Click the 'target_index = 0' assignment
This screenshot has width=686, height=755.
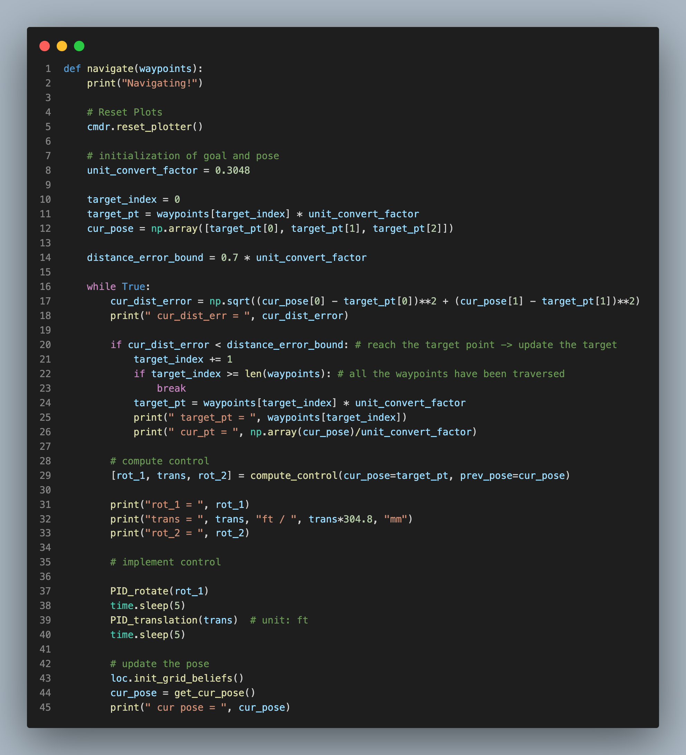pos(133,200)
